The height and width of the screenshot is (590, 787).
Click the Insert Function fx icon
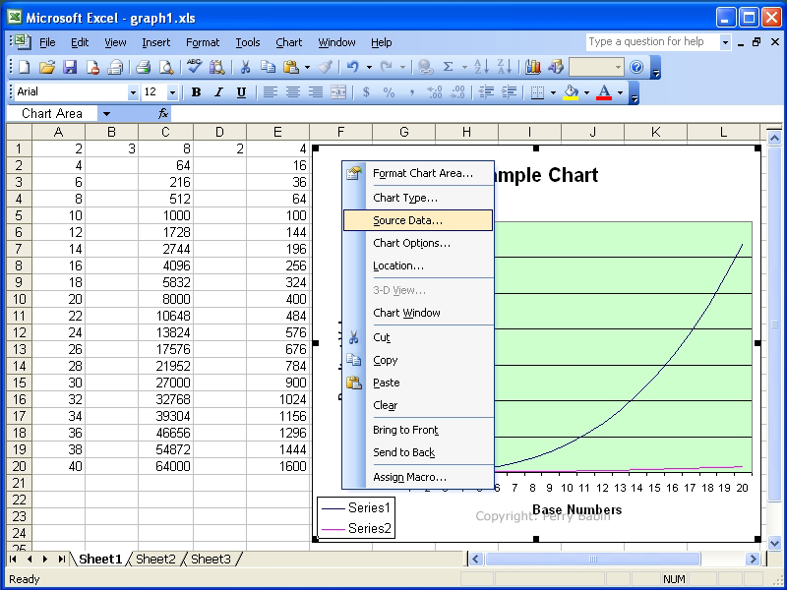pos(163,113)
